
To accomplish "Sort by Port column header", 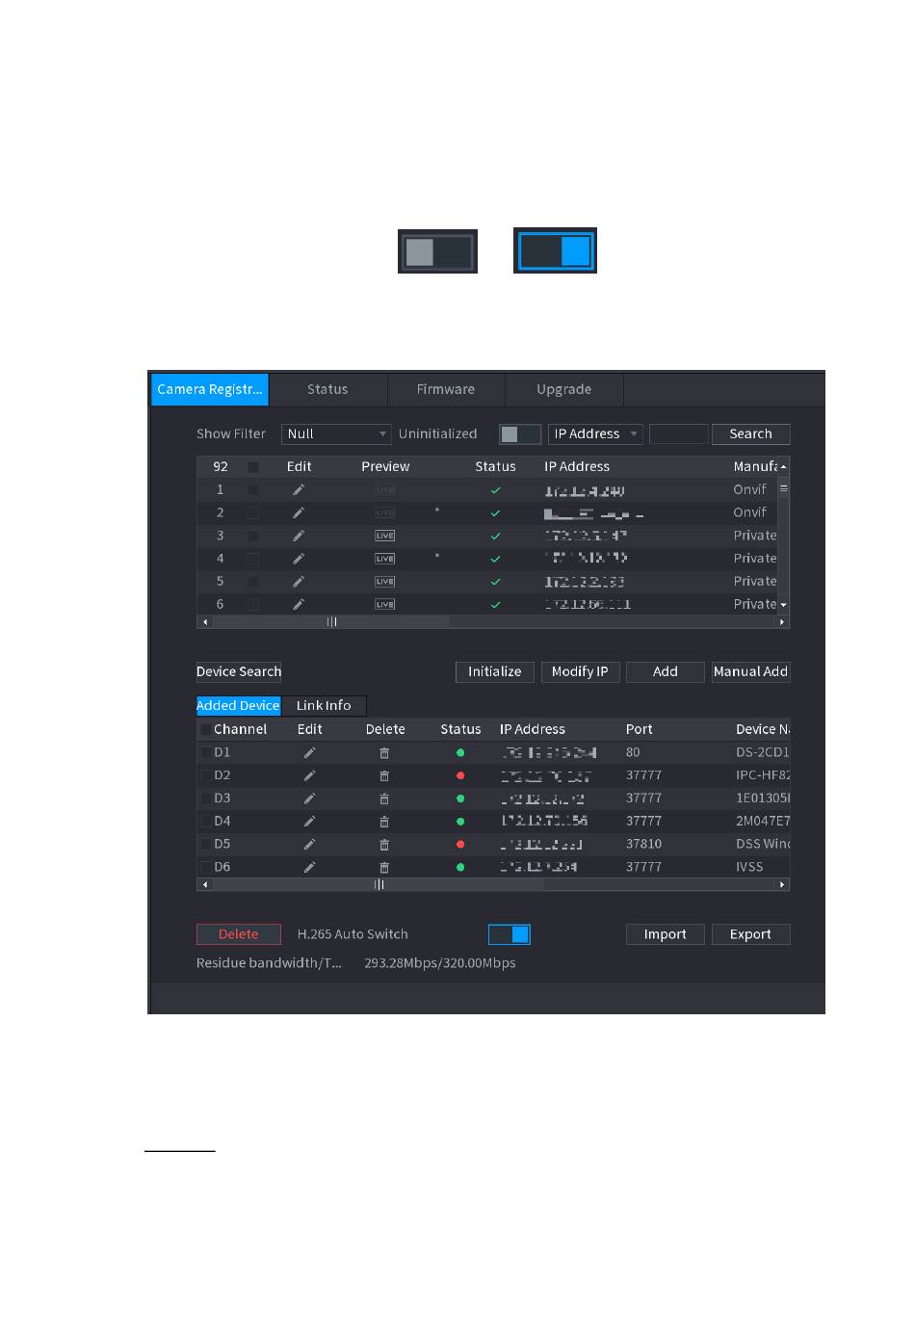I will pyautogui.click(x=640, y=730).
